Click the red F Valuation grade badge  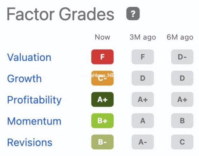pyautogui.click(x=102, y=57)
